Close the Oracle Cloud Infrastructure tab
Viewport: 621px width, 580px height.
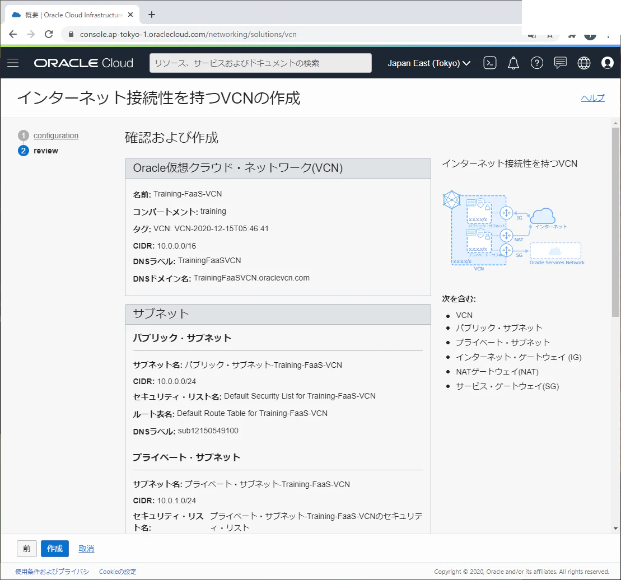point(130,15)
